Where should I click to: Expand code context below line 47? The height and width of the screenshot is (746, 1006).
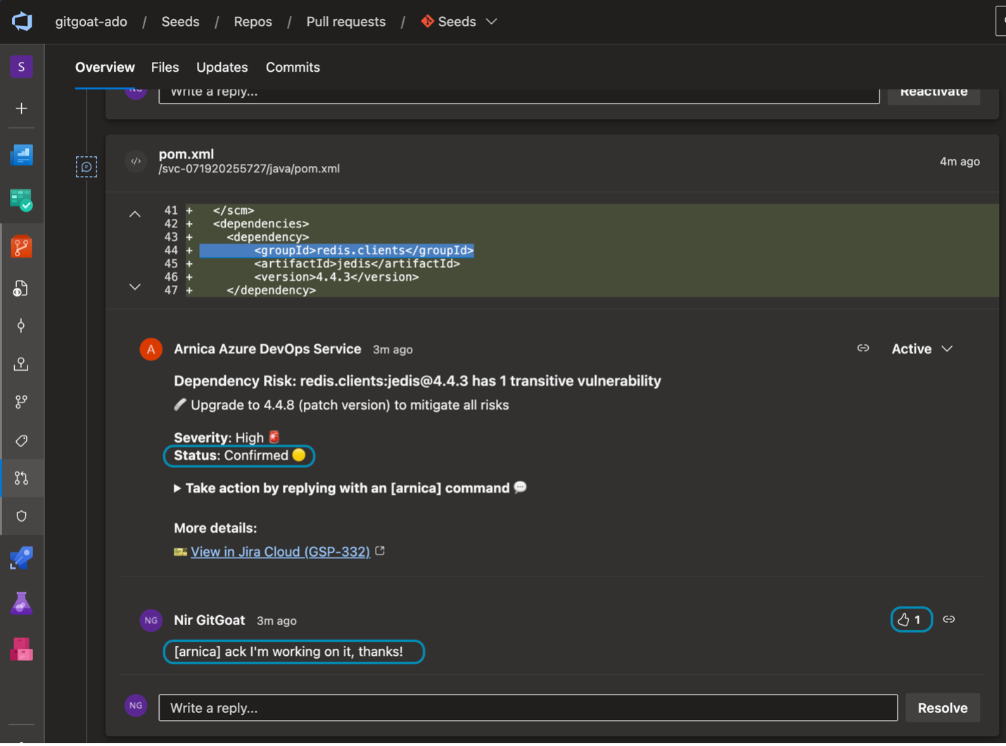[x=135, y=286]
